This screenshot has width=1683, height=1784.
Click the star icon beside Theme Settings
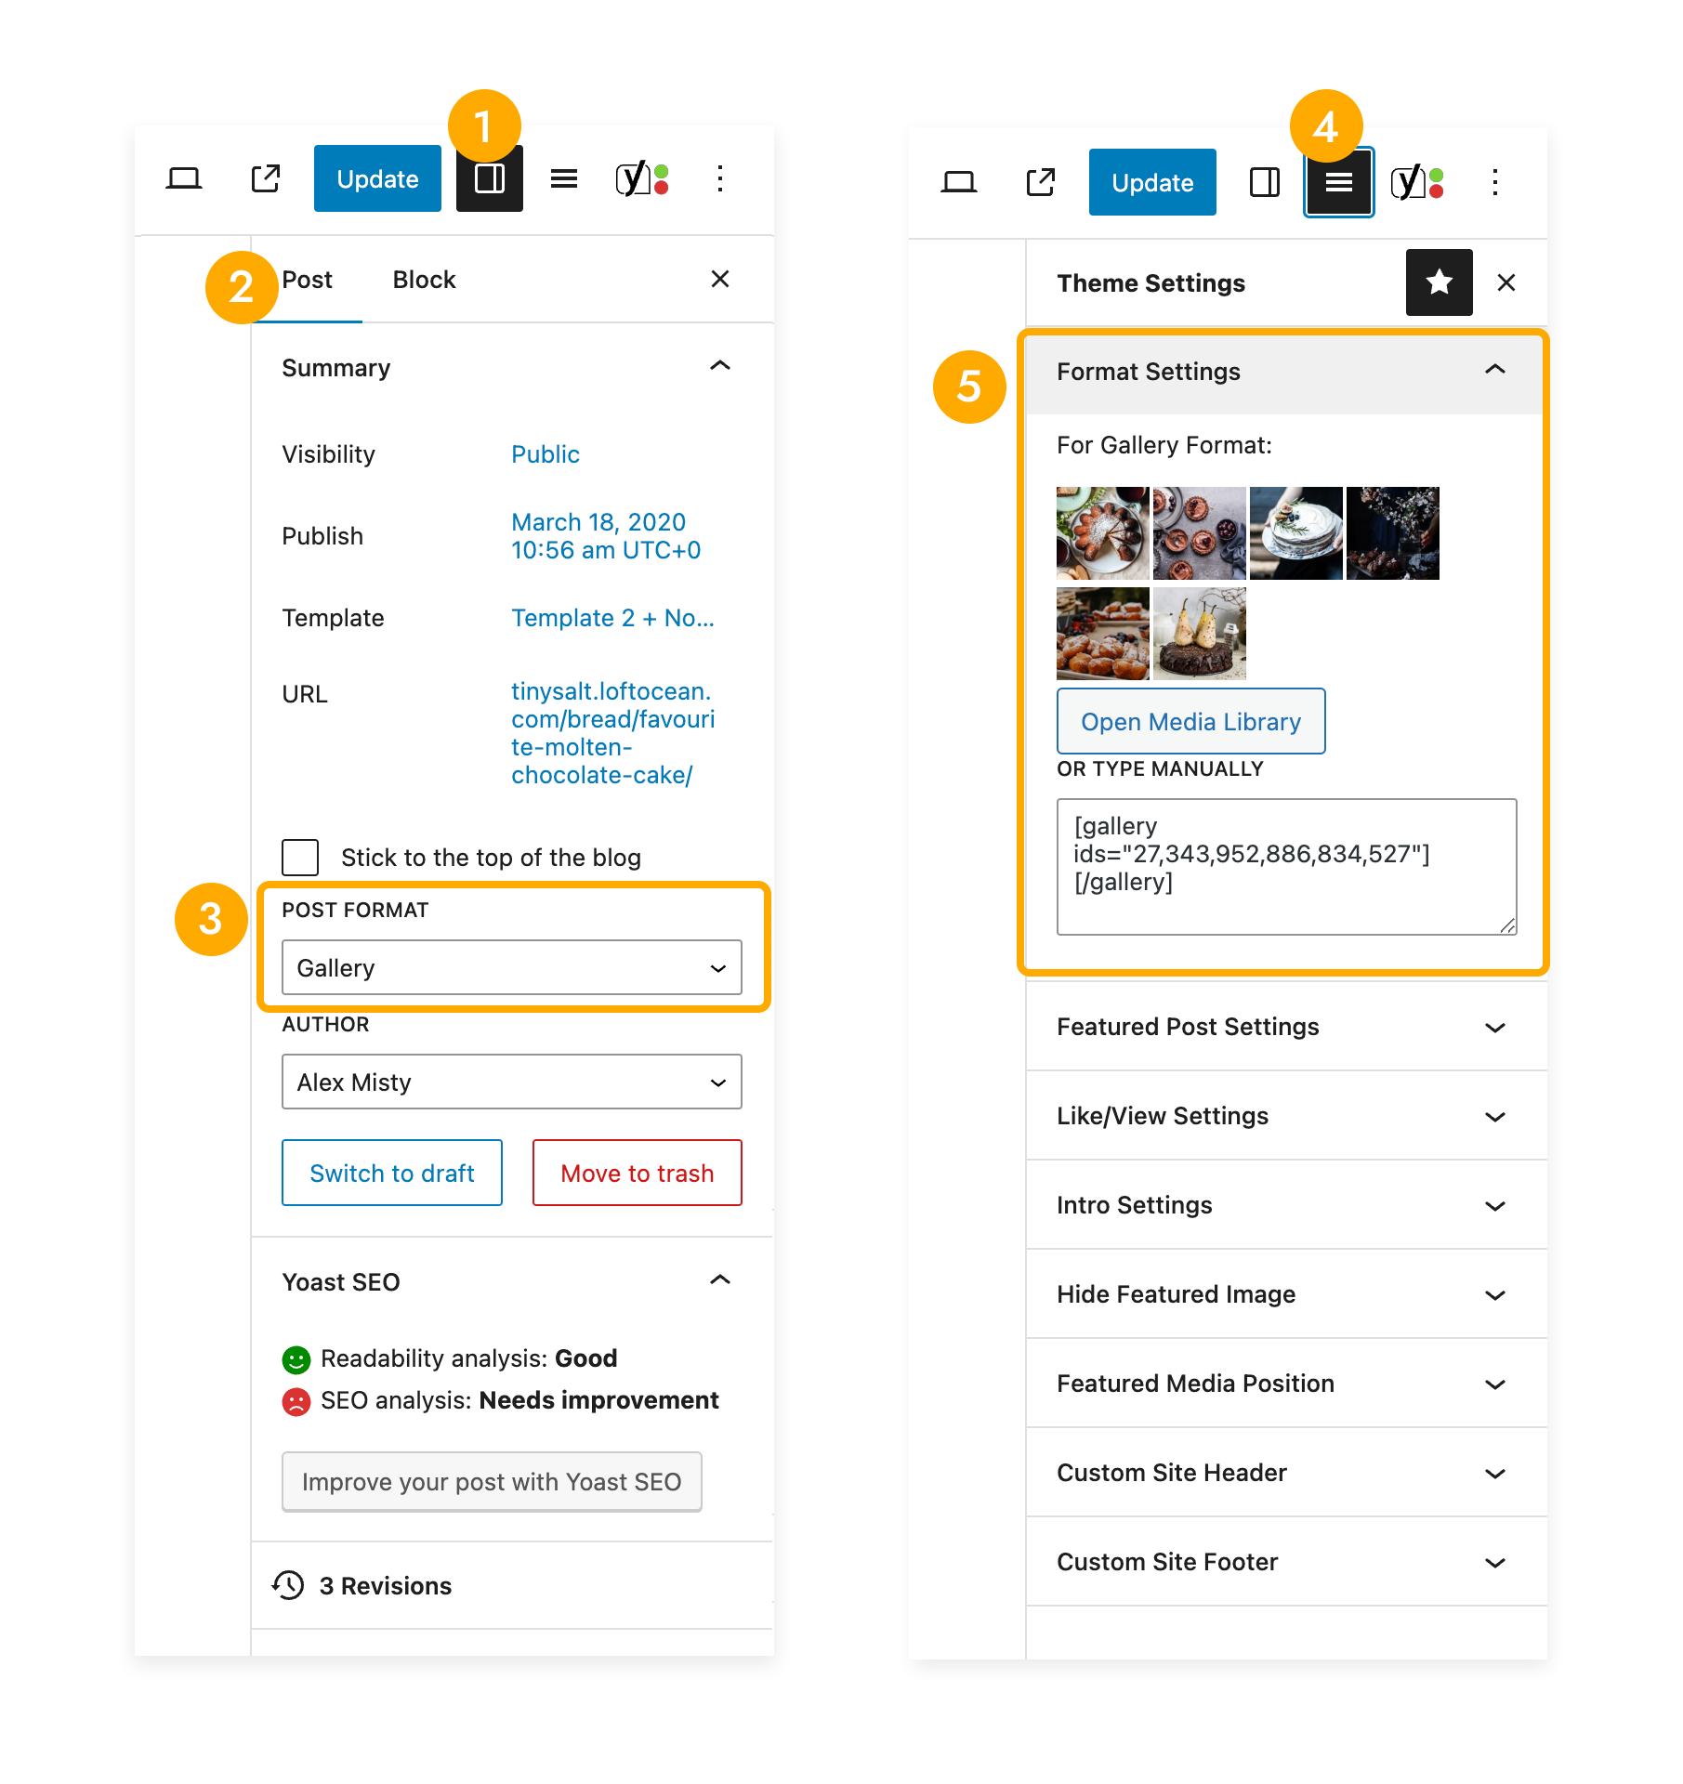[x=1438, y=282]
